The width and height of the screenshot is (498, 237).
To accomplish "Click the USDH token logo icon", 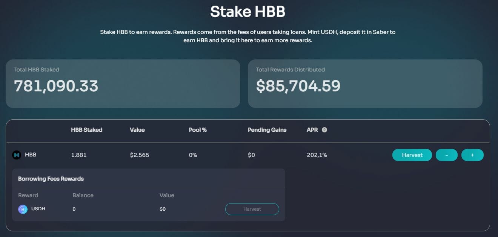I will 23,209.
